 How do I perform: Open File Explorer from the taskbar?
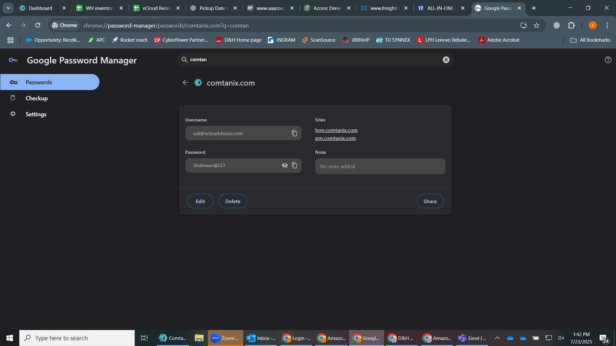coord(199,338)
